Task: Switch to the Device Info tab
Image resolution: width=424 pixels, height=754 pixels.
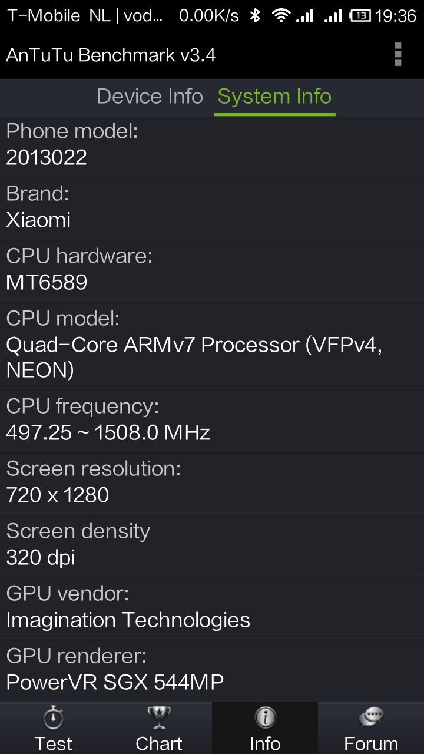Action: [150, 97]
